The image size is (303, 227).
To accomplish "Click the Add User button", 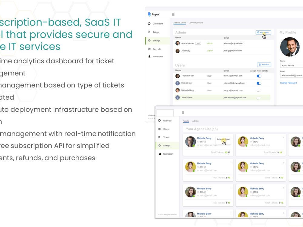I will (x=264, y=65).
